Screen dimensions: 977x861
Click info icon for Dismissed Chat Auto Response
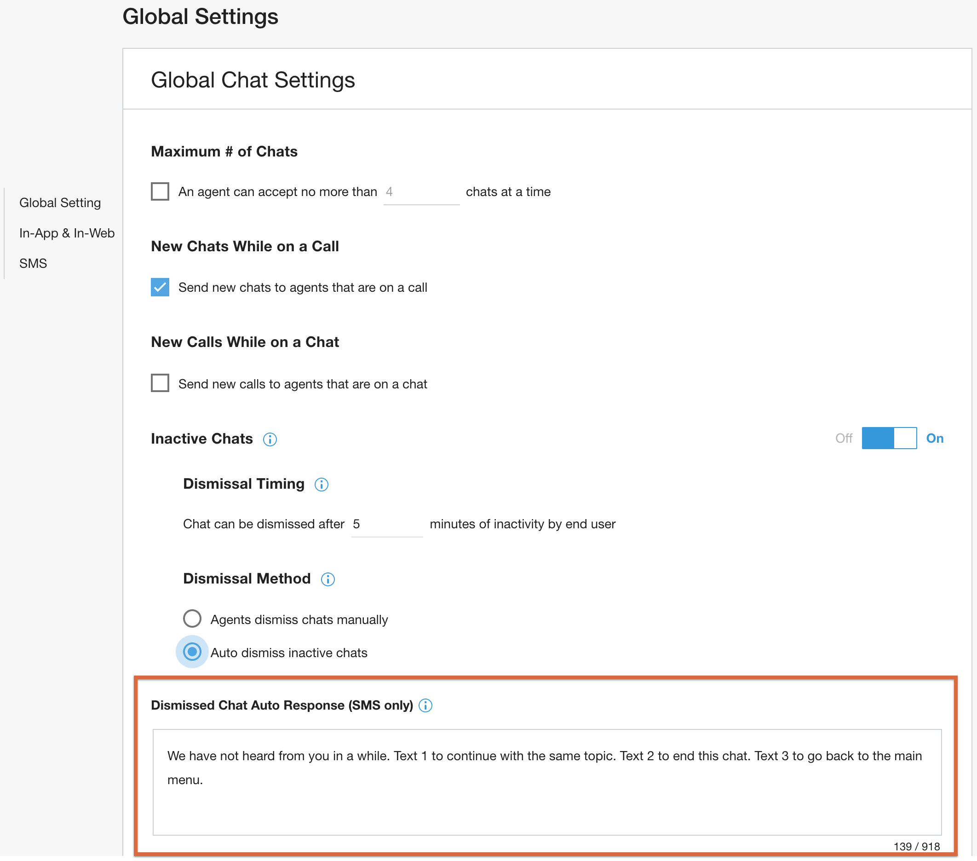425,705
